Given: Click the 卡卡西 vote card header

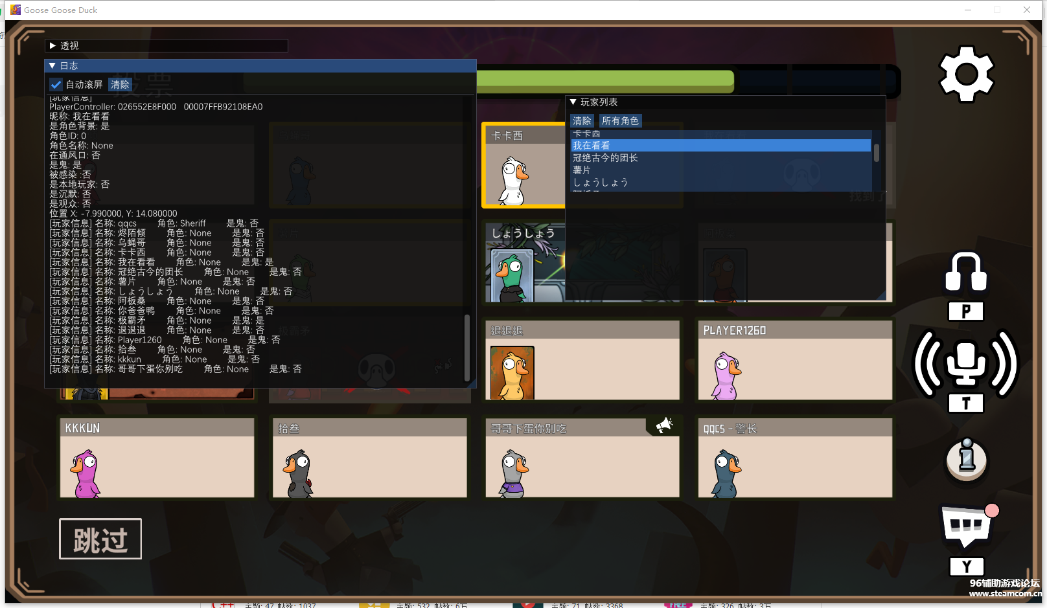Looking at the screenshot, I should (x=525, y=135).
